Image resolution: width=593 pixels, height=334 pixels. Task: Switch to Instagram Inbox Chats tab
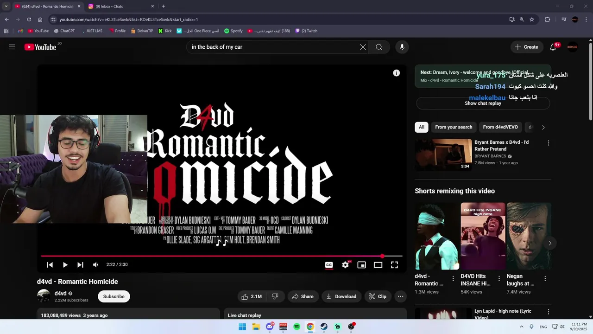120,6
